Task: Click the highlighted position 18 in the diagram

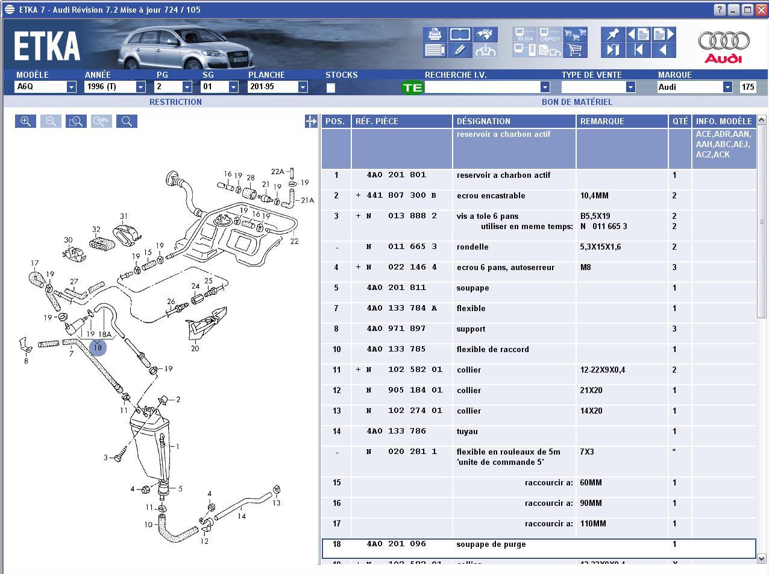Action: pyautogui.click(x=98, y=347)
